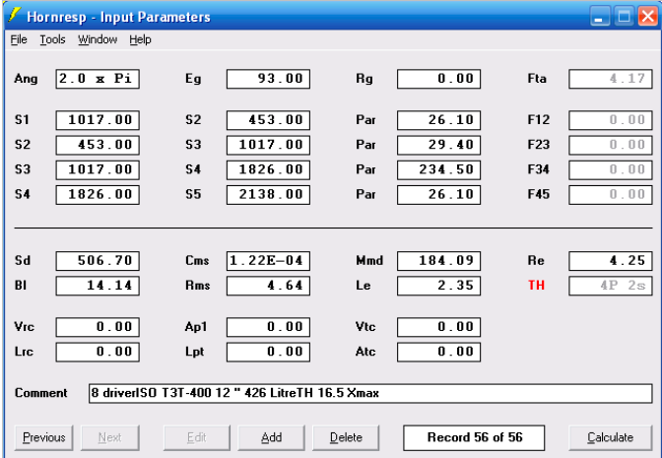Select the Bl field with 14.14
Viewport: 662px width, 458px height.
[x=98, y=286]
